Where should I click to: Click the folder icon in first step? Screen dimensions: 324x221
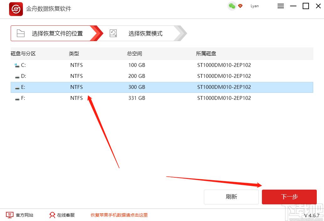[x=21, y=33]
